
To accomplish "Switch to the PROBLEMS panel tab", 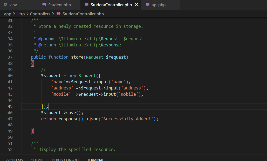I will (x=14, y=160).
